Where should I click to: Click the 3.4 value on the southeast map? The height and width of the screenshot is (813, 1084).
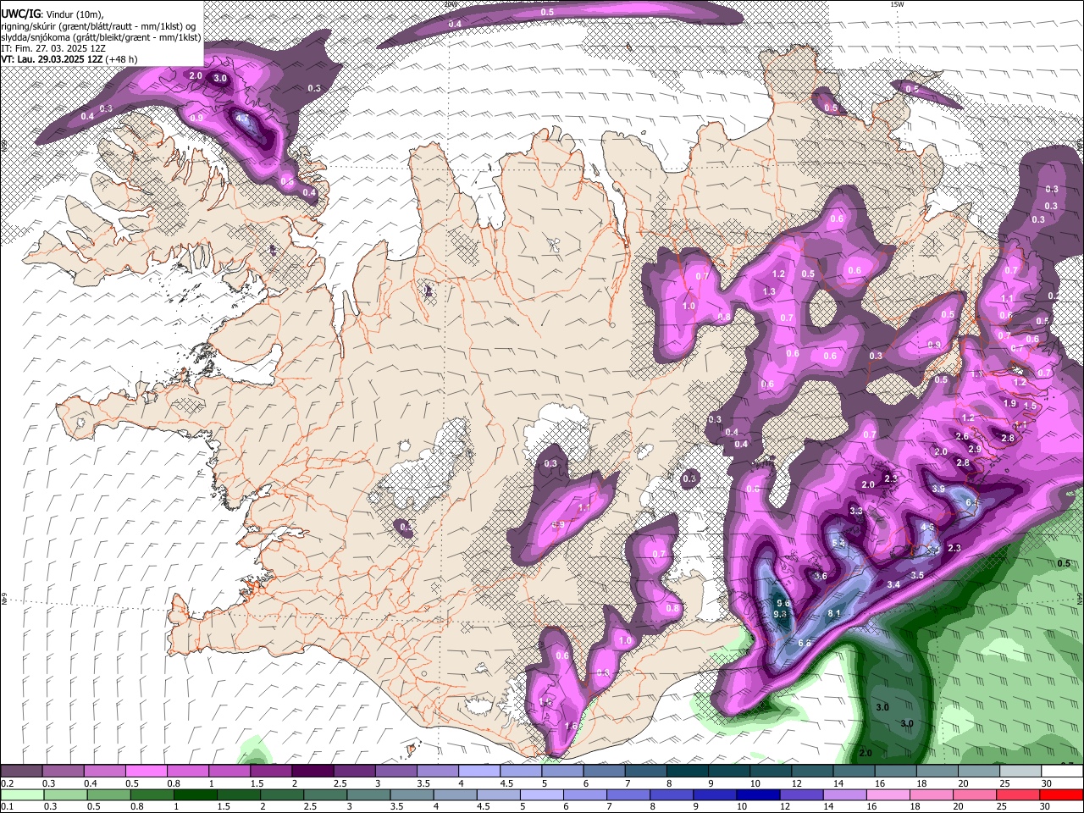pos(893,585)
